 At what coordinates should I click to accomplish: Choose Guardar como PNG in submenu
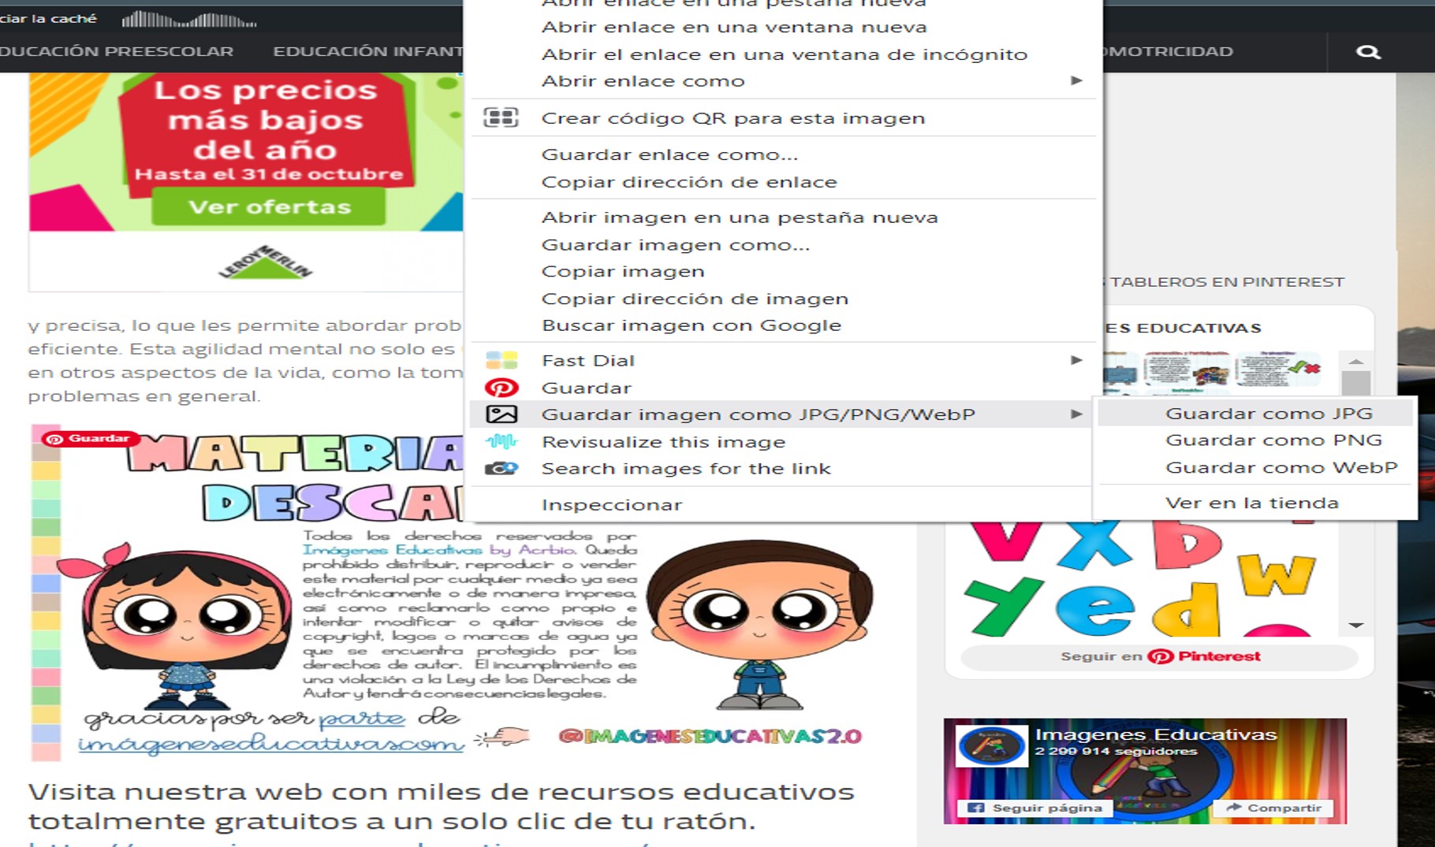[x=1273, y=440]
